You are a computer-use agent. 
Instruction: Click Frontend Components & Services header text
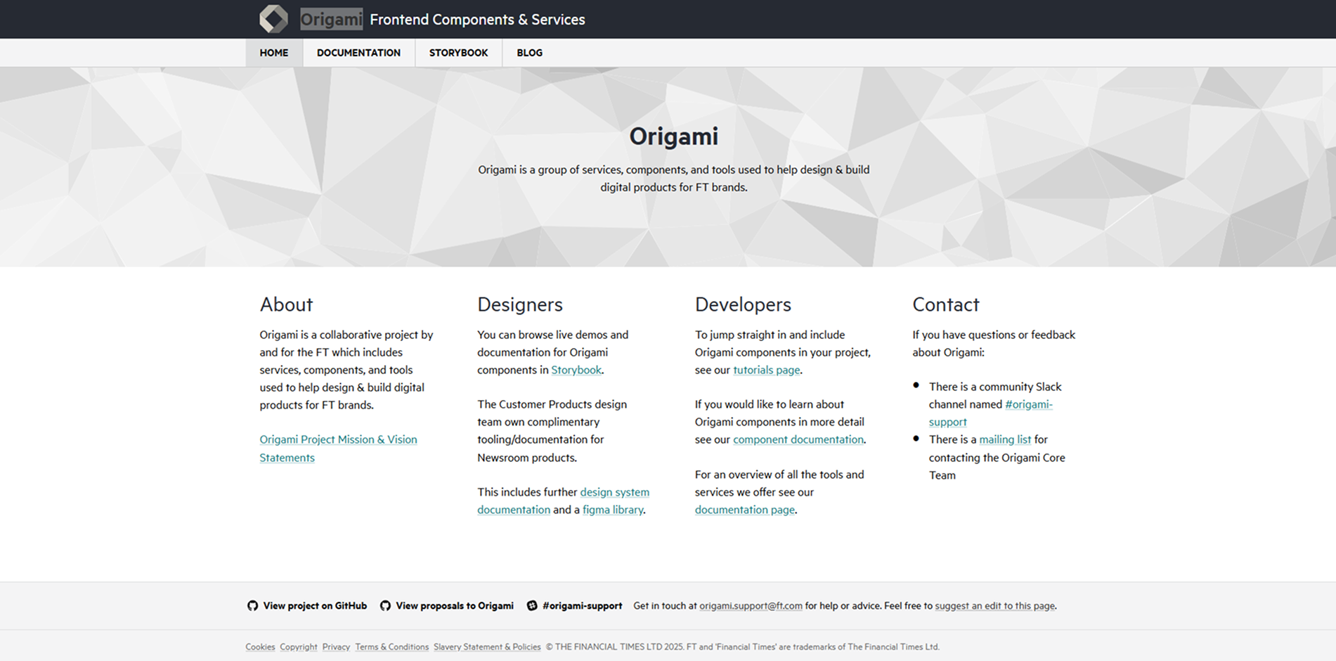(x=477, y=20)
